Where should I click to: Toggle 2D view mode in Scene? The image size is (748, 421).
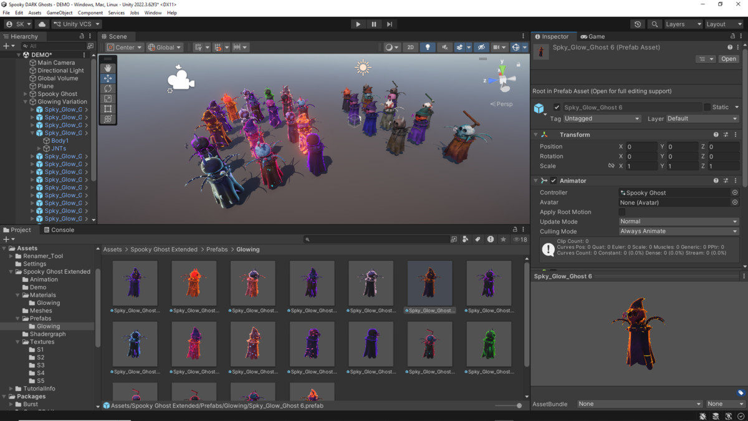(410, 47)
